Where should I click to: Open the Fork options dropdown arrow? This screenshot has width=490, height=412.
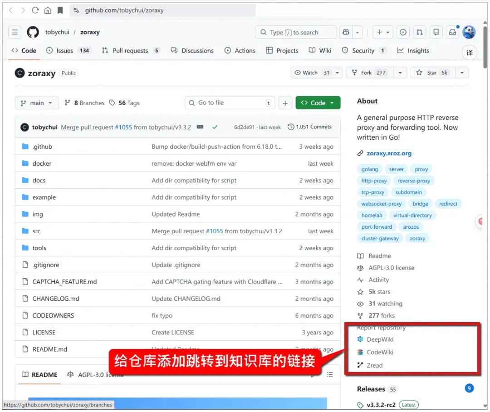tap(400, 73)
